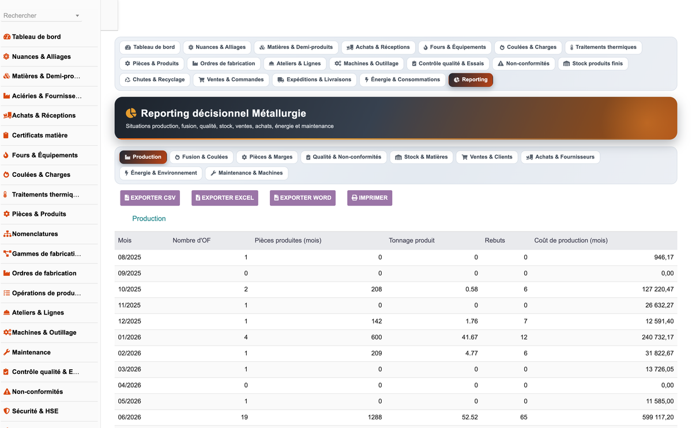Click the Excel file icon on Exporter Excel
The width and height of the screenshot is (692, 428).
pyautogui.click(x=198, y=198)
